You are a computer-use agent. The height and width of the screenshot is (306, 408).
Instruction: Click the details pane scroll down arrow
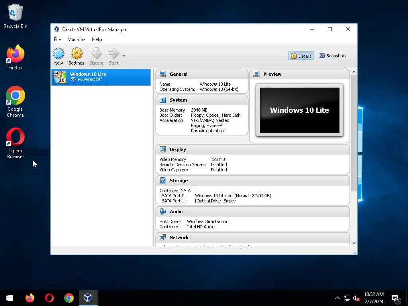(354, 243)
